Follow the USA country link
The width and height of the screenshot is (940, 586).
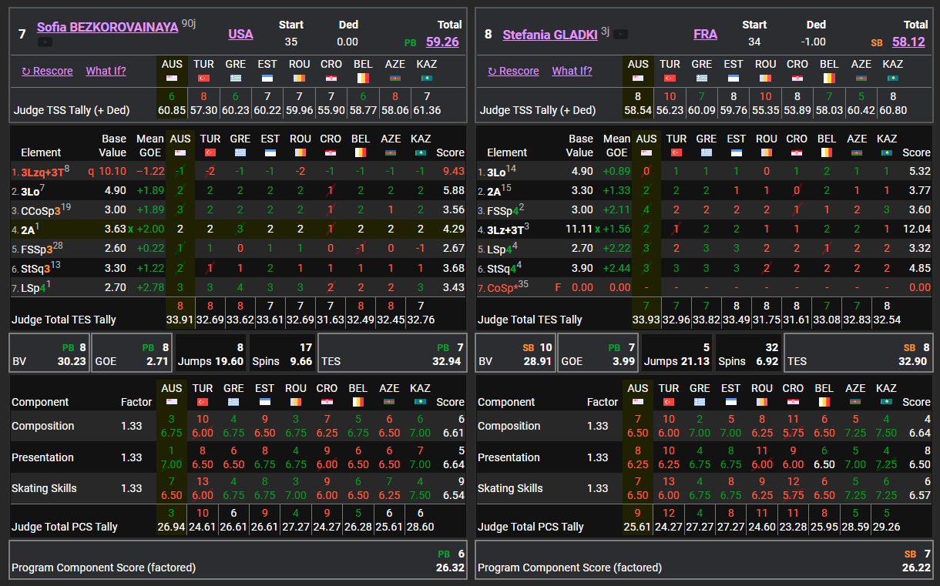click(240, 34)
